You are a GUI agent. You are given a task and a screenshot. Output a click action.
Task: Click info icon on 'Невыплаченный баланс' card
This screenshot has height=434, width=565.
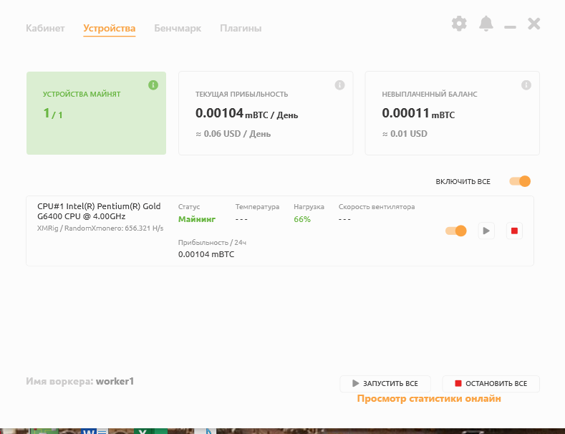tap(526, 85)
